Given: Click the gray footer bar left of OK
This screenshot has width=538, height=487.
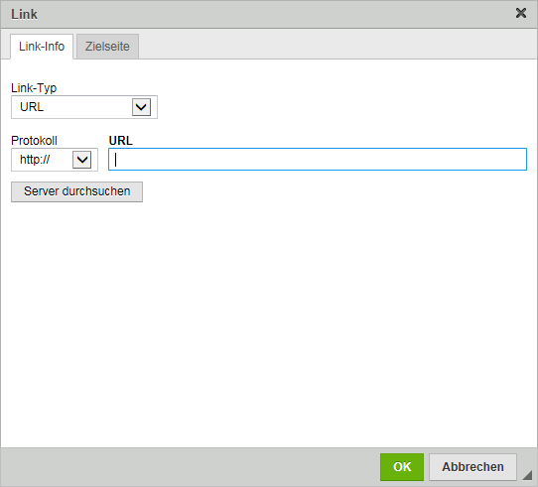Looking at the screenshot, I should click(189, 467).
